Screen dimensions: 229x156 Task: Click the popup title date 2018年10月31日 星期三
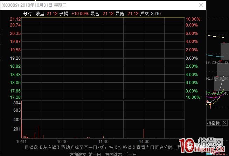click(43, 5)
